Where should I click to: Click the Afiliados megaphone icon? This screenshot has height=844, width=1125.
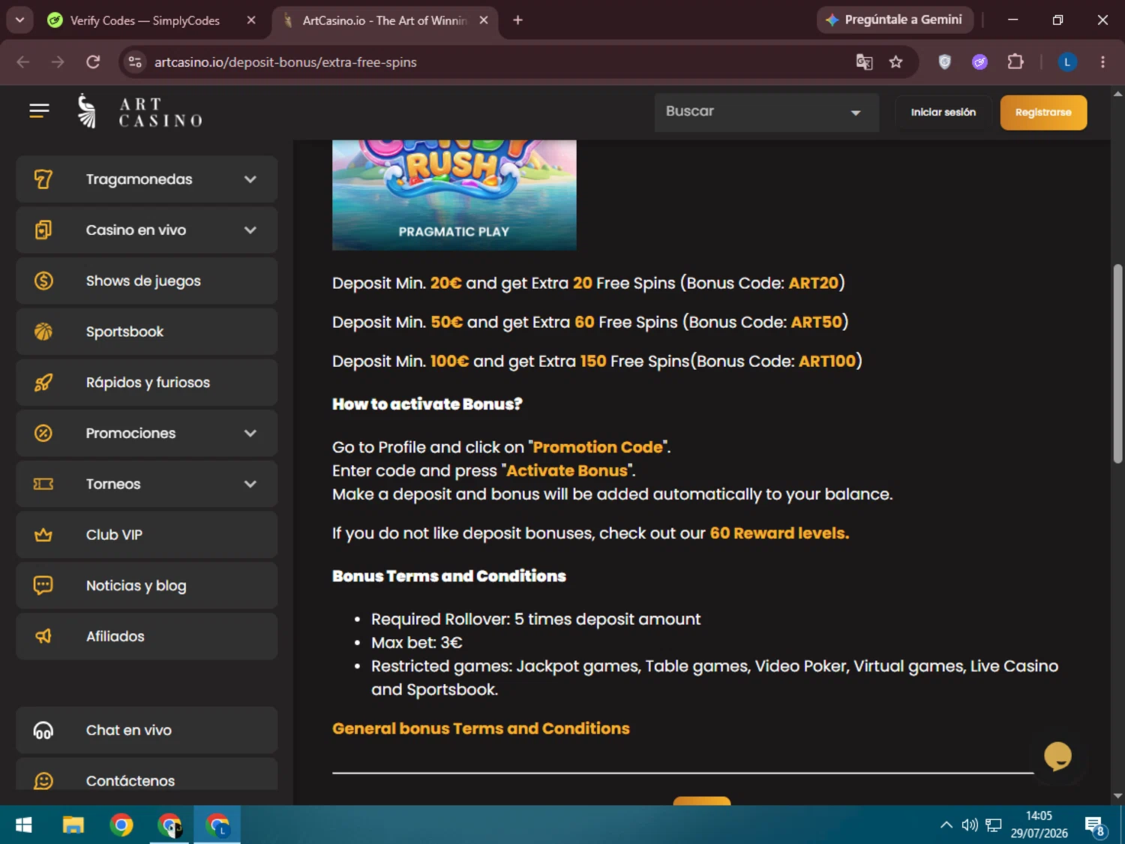(x=43, y=636)
